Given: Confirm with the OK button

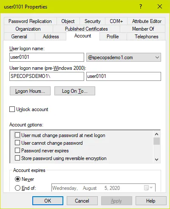Looking at the screenshot, I should pyautogui.click(x=48, y=200).
